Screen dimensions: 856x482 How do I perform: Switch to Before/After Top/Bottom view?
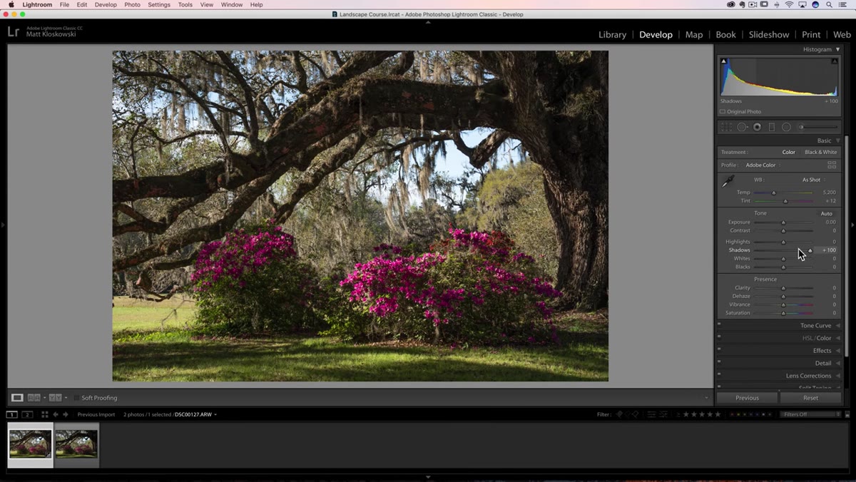pyautogui.click(x=55, y=398)
